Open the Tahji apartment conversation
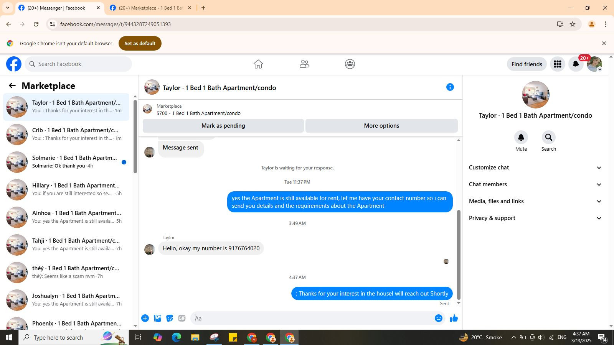 66,245
